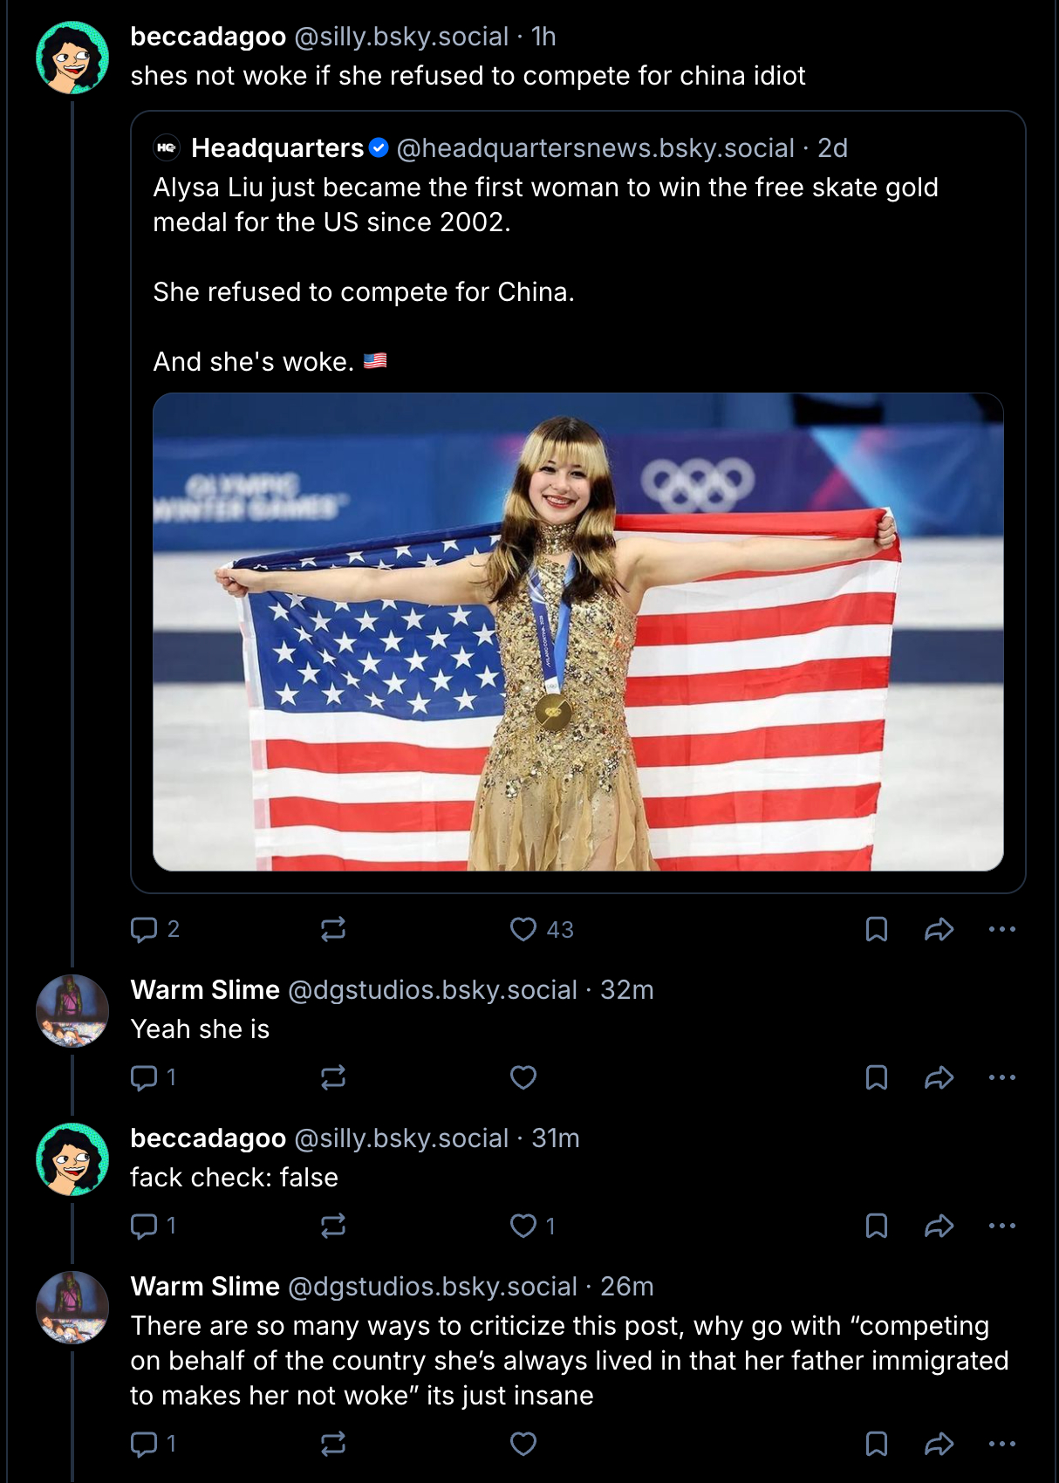Viewport: 1059px width, 1483px height.
Task: Open the @silly.bsky.social handle link at top
Action: (x=401, y=37)
